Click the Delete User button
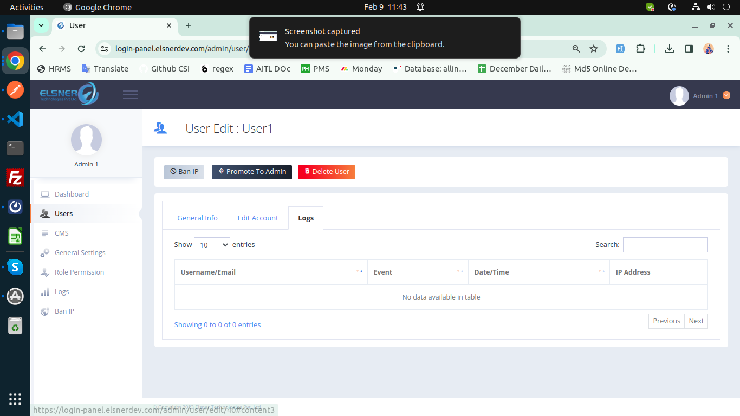Viewport: 740px width, 416px height. [326, 172]
